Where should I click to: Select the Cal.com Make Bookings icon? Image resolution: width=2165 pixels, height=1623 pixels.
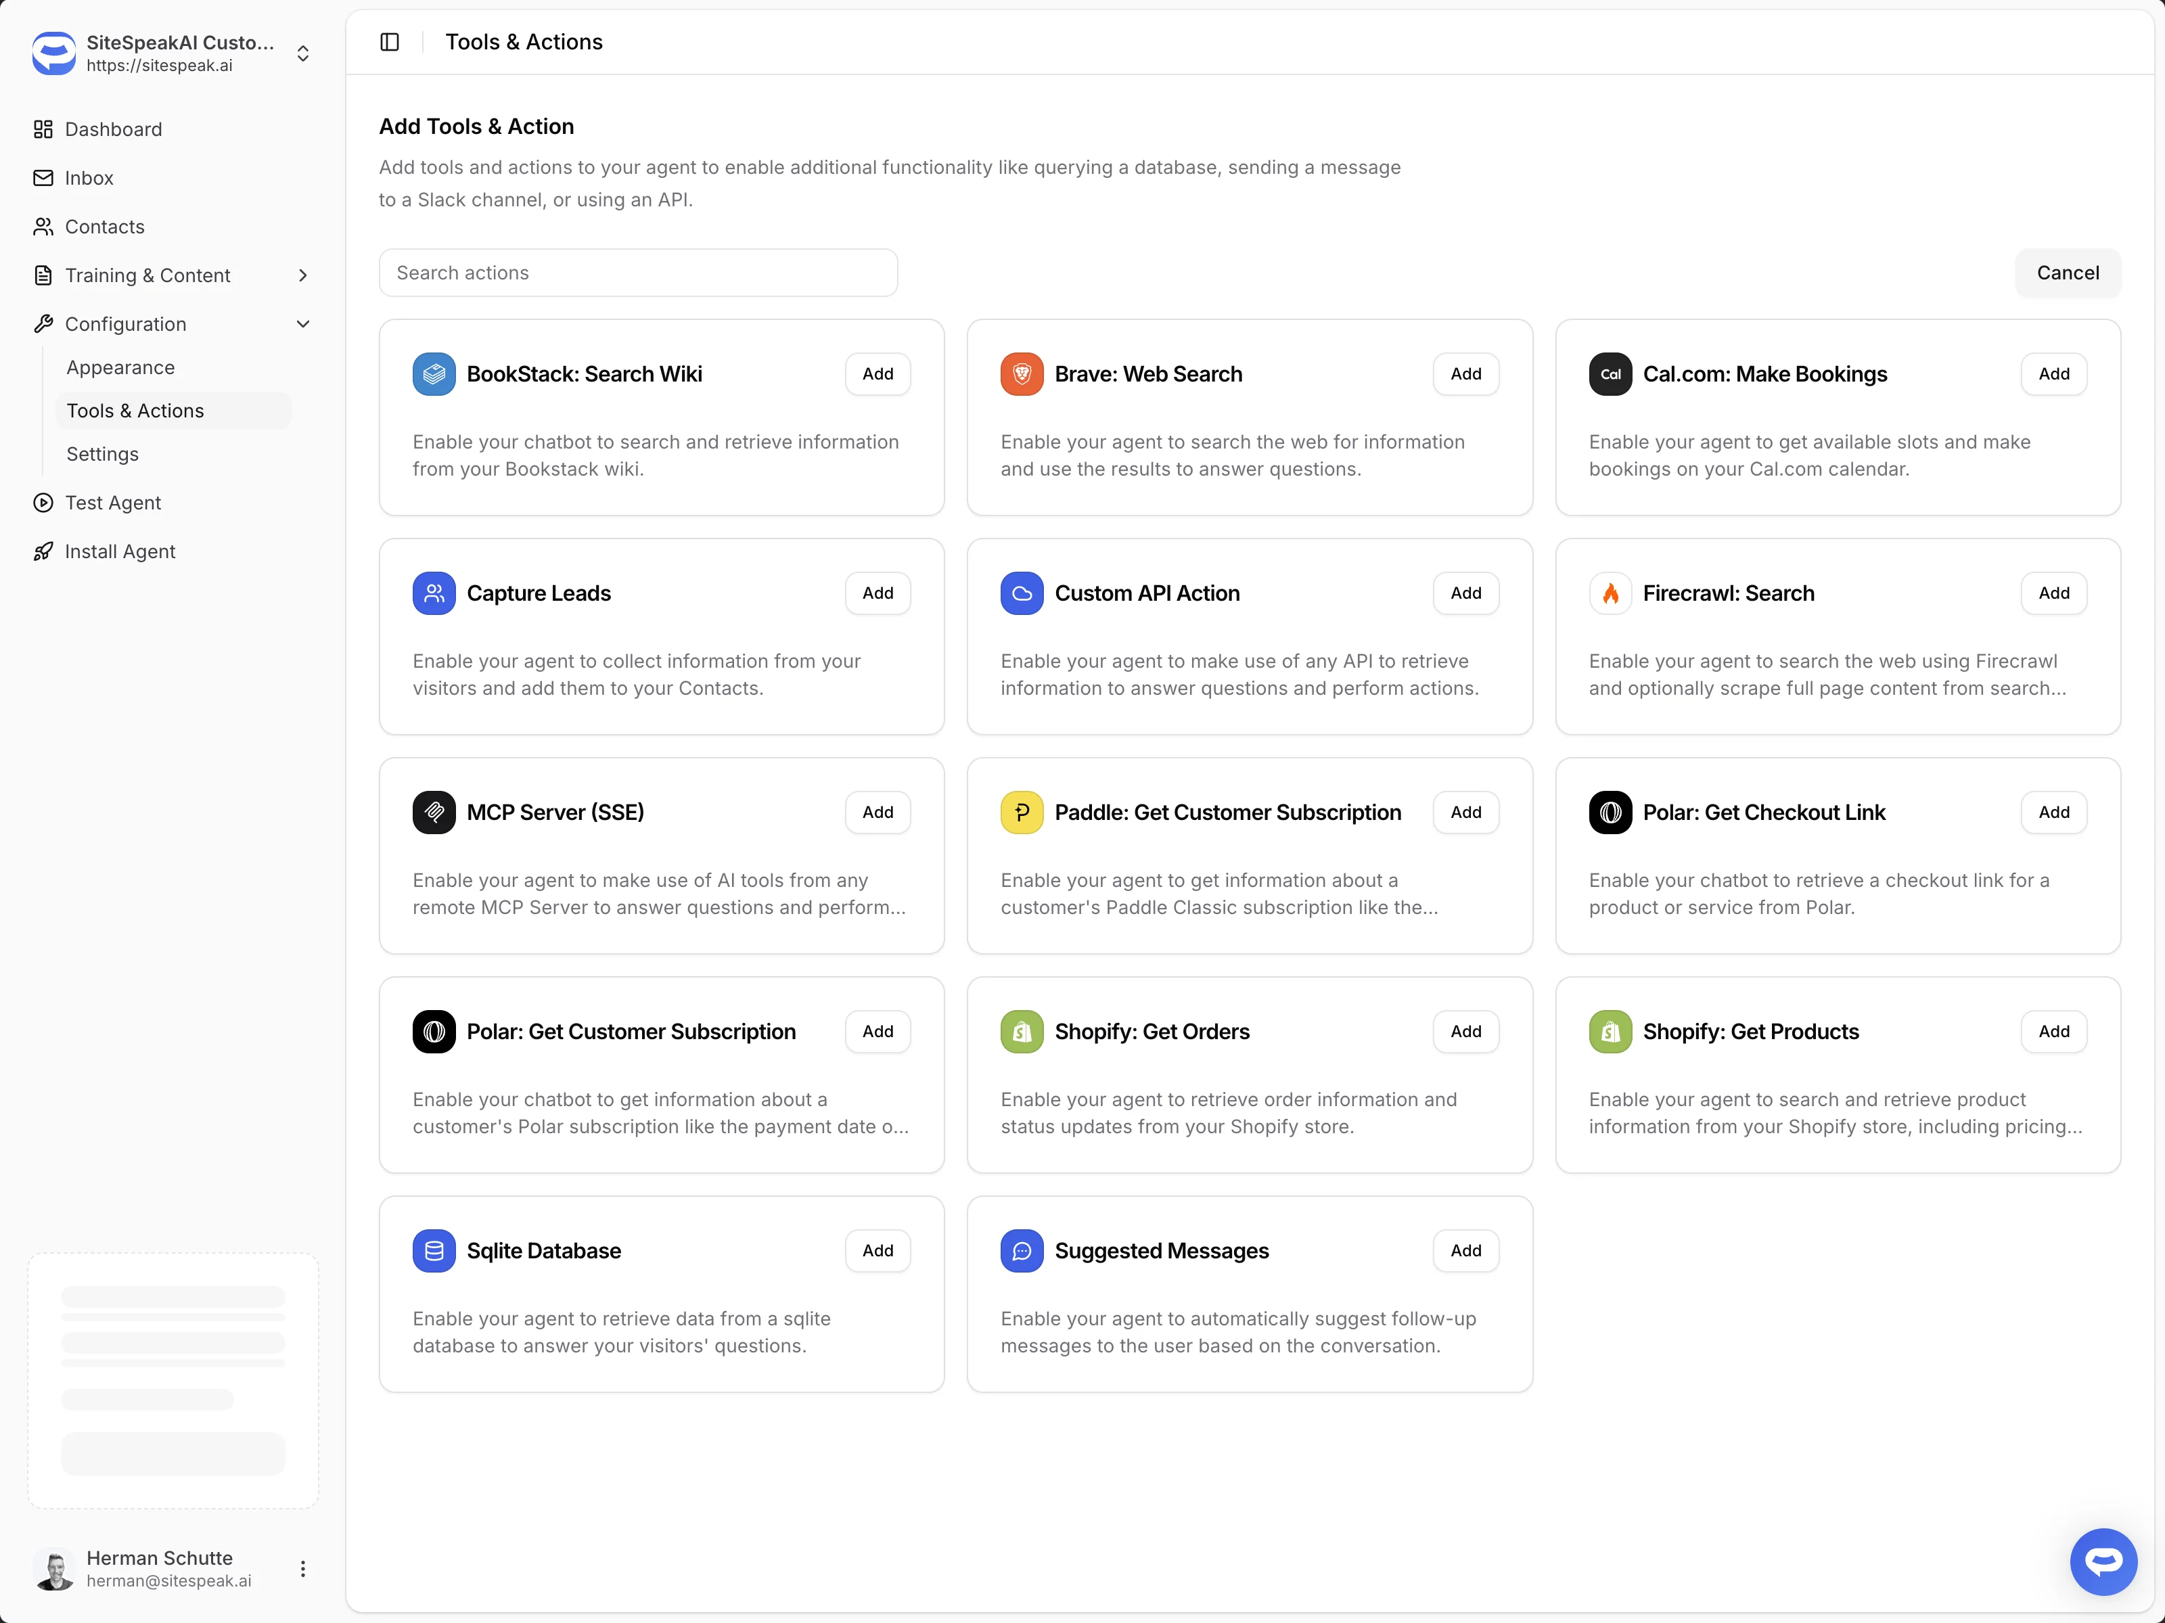coord(1610,373)
